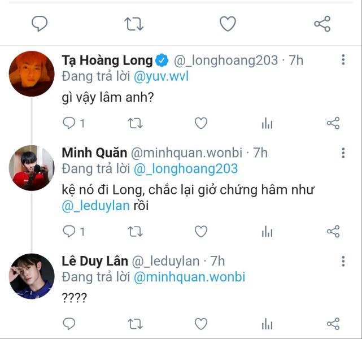Like Tạ Hoàng Long's reply
The height and width of the screenshot is (339, 362).
point(201,123)
